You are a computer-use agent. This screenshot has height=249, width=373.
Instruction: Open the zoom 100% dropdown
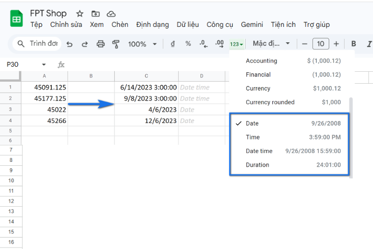(142, 44)
